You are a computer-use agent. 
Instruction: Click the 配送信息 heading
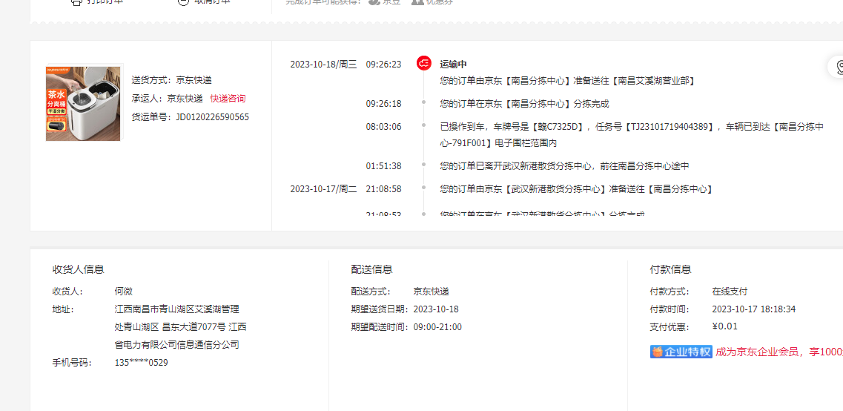(371, 269)
